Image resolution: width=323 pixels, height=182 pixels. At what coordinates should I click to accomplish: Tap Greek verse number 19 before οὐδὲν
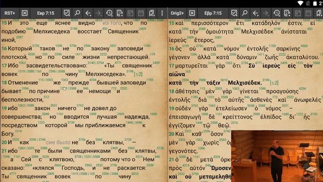point(172,108)
